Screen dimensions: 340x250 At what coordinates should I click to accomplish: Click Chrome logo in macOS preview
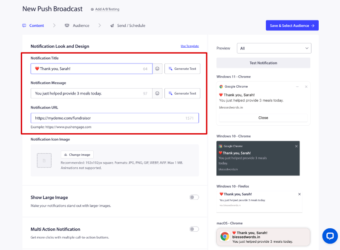pyautogui.click(x=225, y=236)
